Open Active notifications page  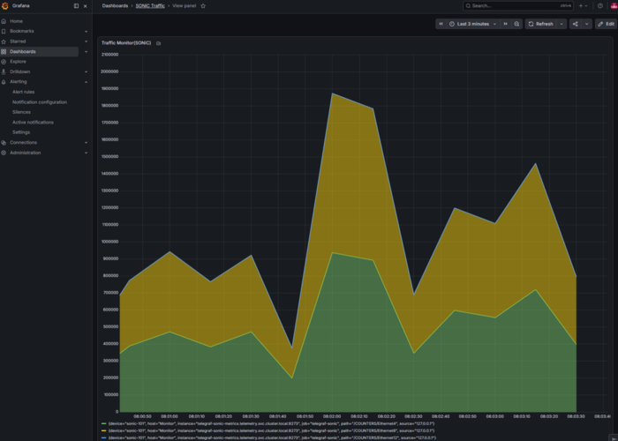[x=33, y=123]
